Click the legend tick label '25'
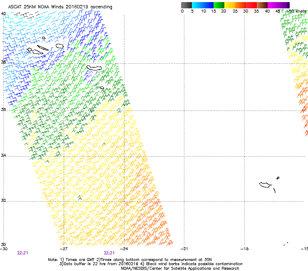Image resolution: width=308 pixels, height=271 pixels. (235, 11)
